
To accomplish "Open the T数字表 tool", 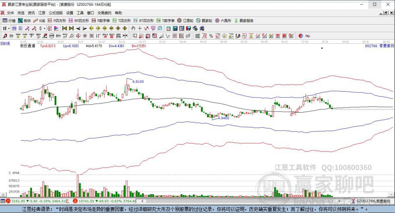I will coord(165,21).
